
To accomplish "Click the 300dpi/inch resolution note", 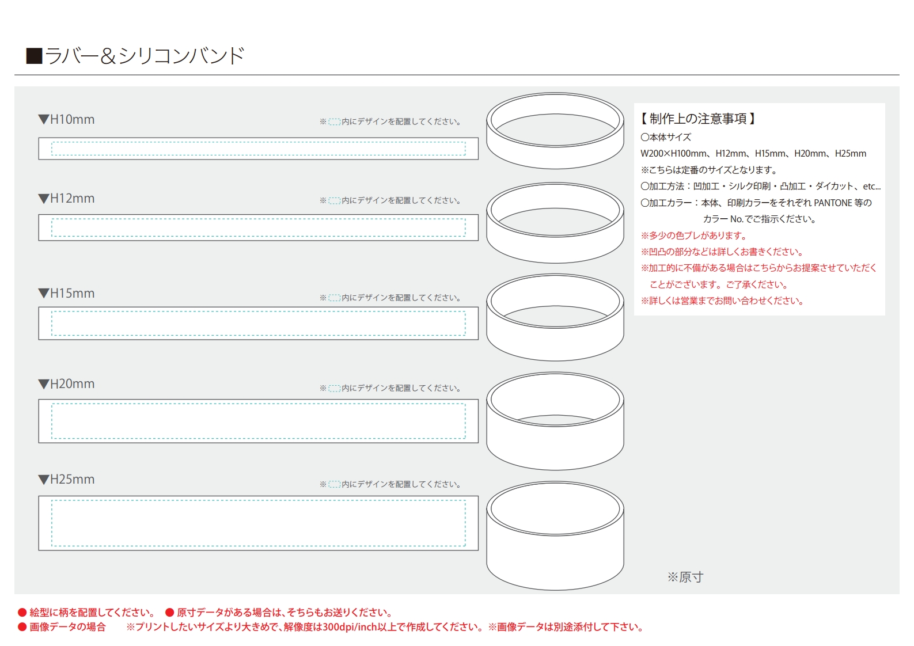I will 305,627.
